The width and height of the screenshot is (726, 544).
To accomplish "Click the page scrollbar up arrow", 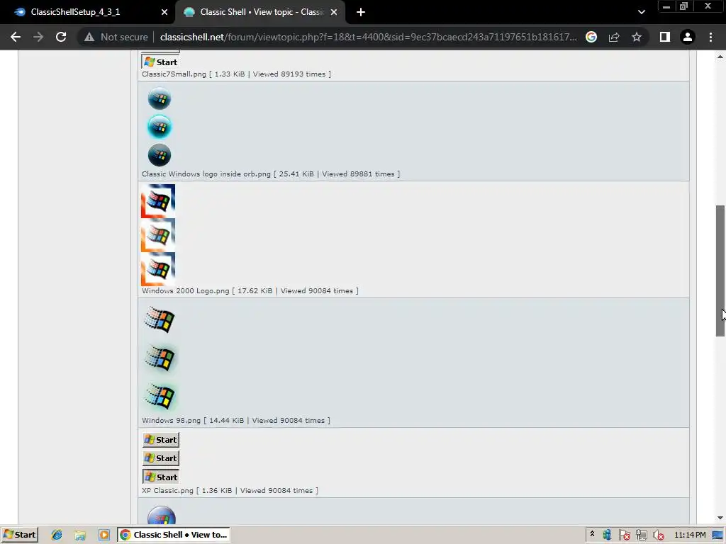I will [x=720, y=57].
